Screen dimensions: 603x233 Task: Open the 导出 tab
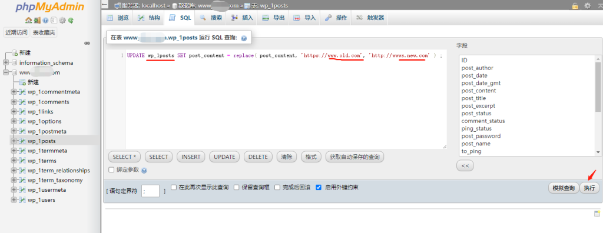click(x=273, y=18)
